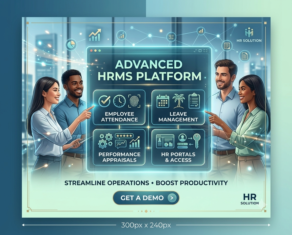
Task: Click the GET A DEMO button
Action: click(146, 198)
